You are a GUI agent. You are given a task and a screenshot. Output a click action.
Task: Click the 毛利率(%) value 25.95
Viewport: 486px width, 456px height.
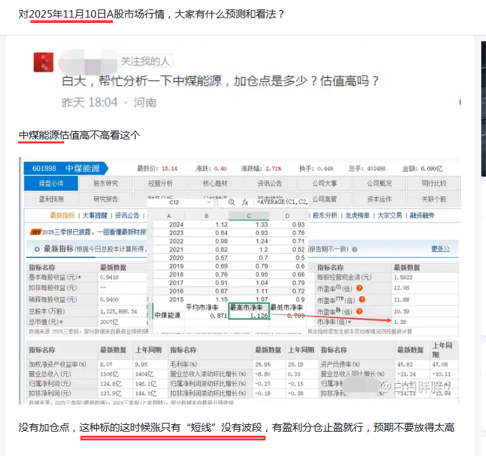click(263, 365)
